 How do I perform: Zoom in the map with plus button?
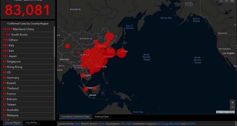(x=233, y=102)
